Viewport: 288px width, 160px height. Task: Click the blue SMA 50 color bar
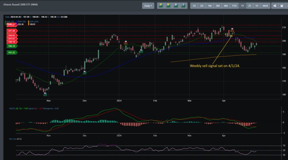click(x=17, y=23)
